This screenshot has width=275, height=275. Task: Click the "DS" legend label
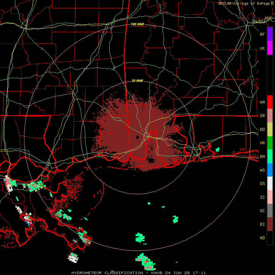(262, 184)
